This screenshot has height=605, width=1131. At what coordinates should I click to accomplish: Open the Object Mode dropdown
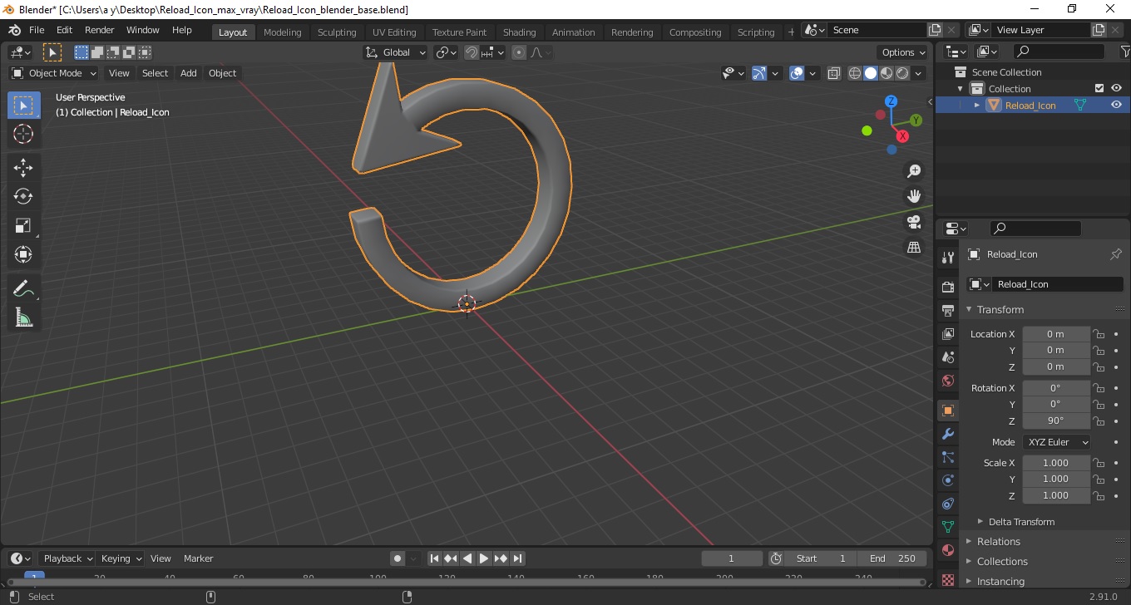pos(54,73)
